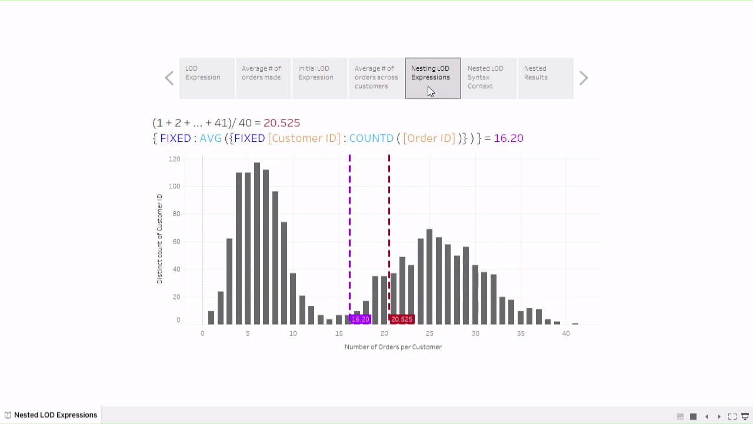The width and height of the screenshot is (753, 424).
Task: Open Average # of orders made story point
Action: 263,78
